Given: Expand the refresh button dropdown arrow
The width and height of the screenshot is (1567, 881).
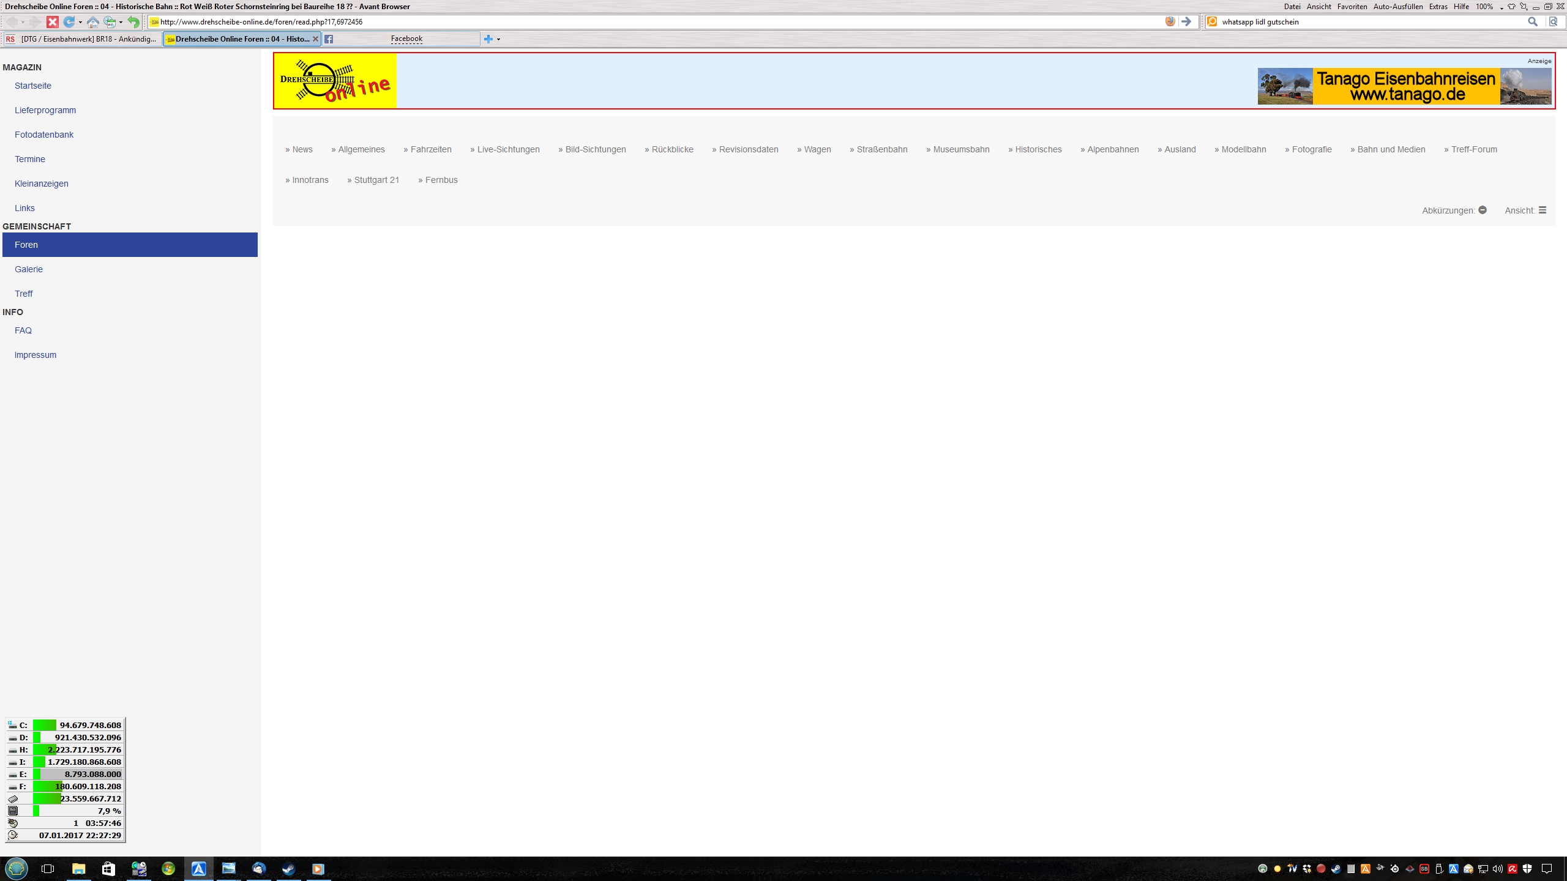Looking at the screenshot, I should tap(80, 23).
